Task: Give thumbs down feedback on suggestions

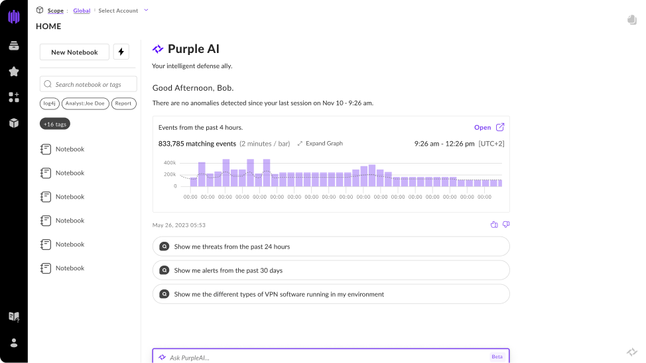Action: tap(506, 225)
